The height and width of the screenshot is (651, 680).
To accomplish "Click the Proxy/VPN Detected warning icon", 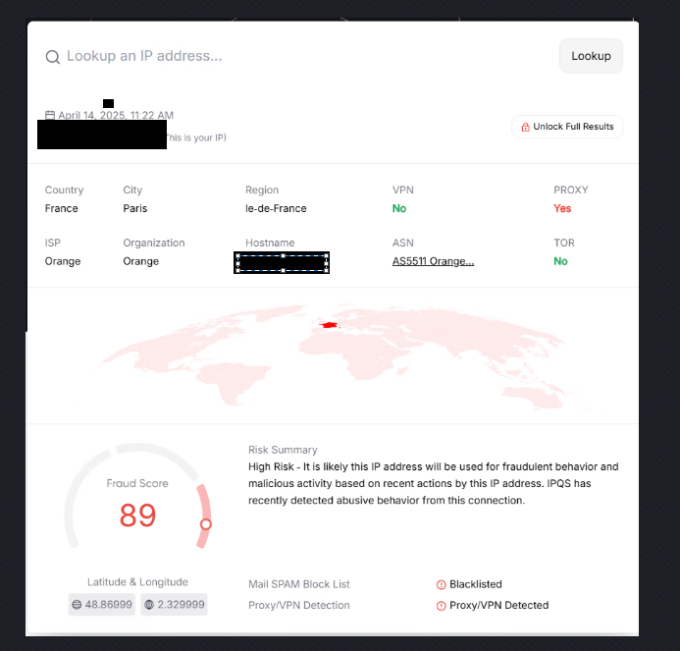I will [x=441, y=606].
